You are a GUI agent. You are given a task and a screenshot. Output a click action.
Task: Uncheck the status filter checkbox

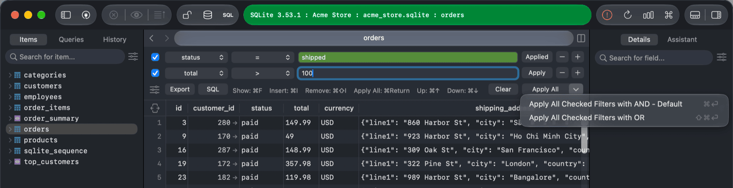pyautogui.click(x=155, y=57)
